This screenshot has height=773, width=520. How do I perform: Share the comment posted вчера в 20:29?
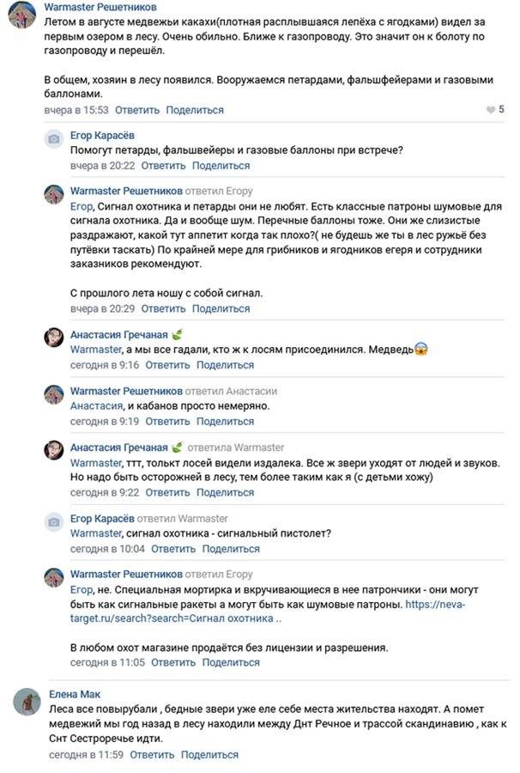click(221, 308)
